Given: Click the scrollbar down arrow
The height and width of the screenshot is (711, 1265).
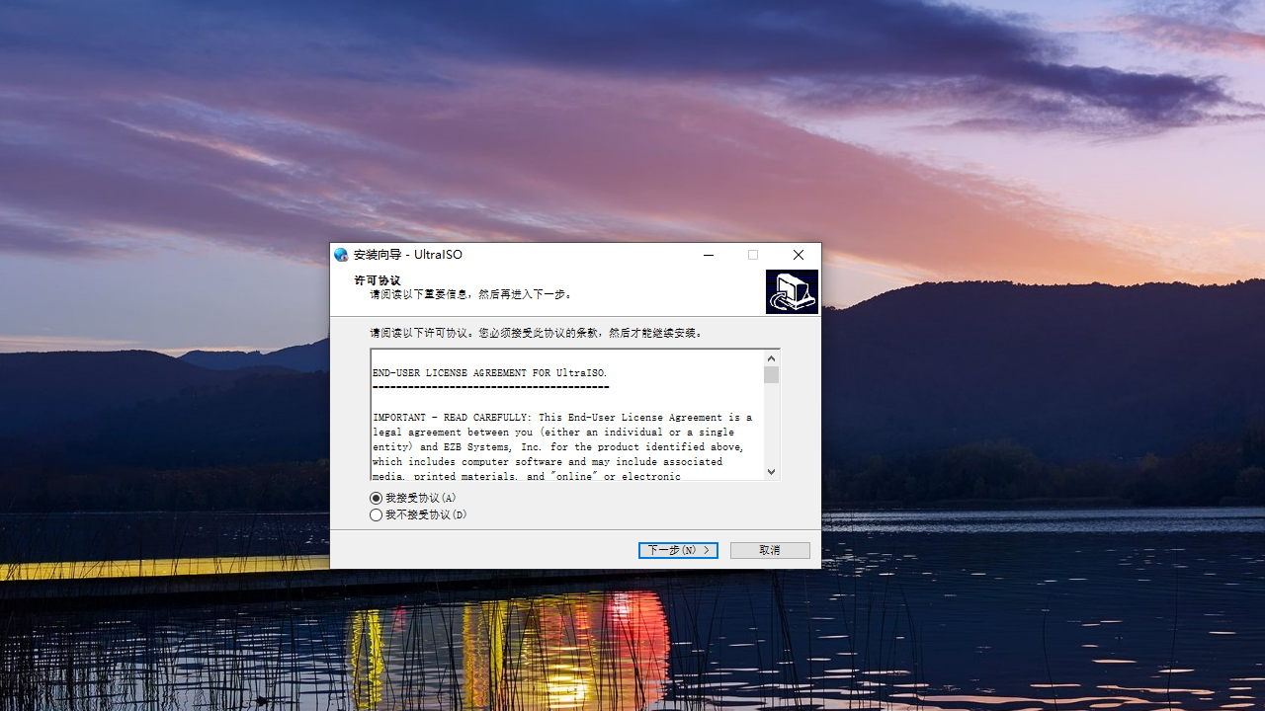Looking at the screenshot, I should point(771,471).
